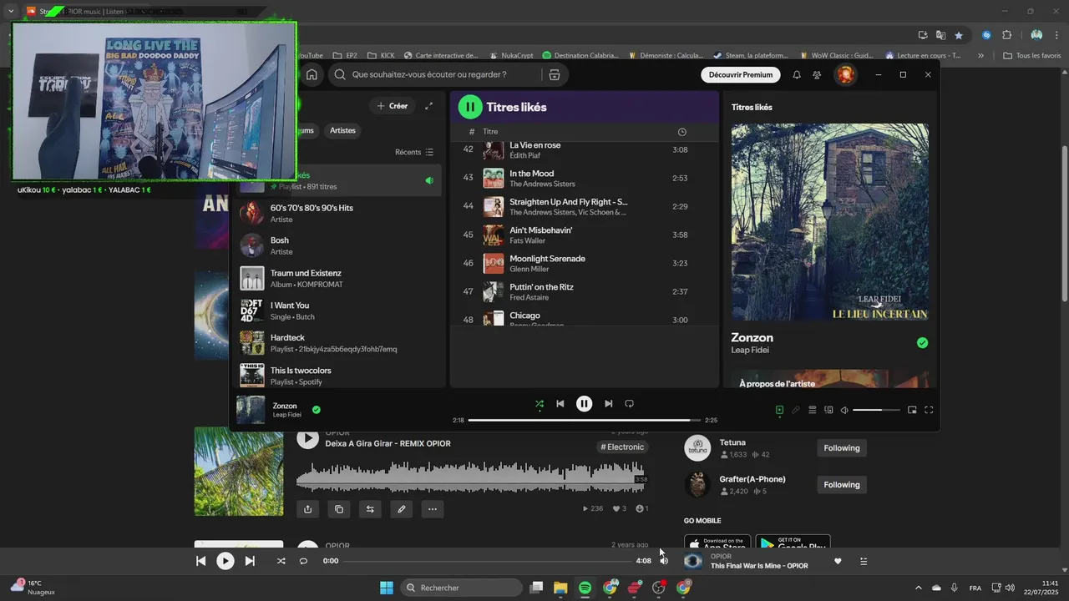This screenshot has height=601, width=1069.
Task: Open File Explorer from taskbar
Action: (x=560, y=588)
